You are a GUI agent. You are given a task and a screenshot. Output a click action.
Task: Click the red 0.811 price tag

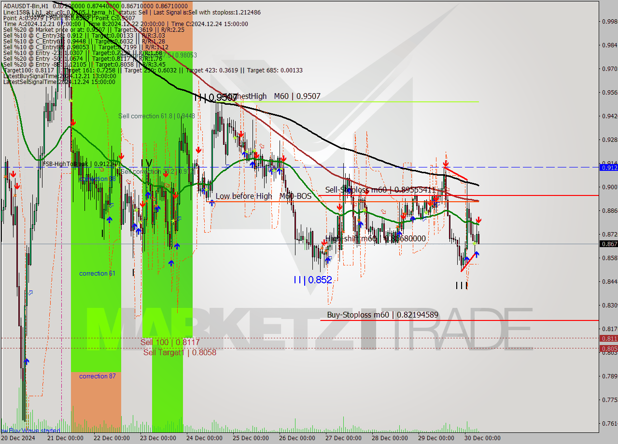(608, 338)
